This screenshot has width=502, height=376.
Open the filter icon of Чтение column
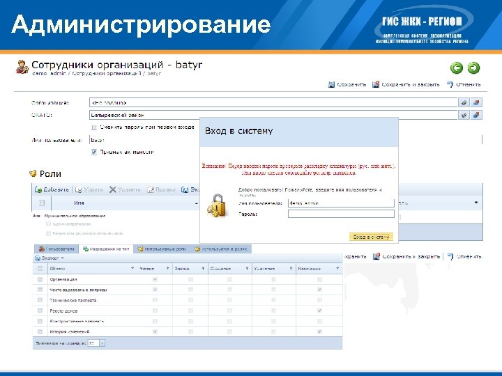167,269
